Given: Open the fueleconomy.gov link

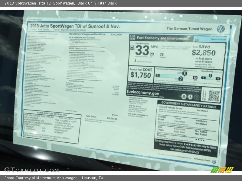Looking at the screenshot, I should [143, 93].
